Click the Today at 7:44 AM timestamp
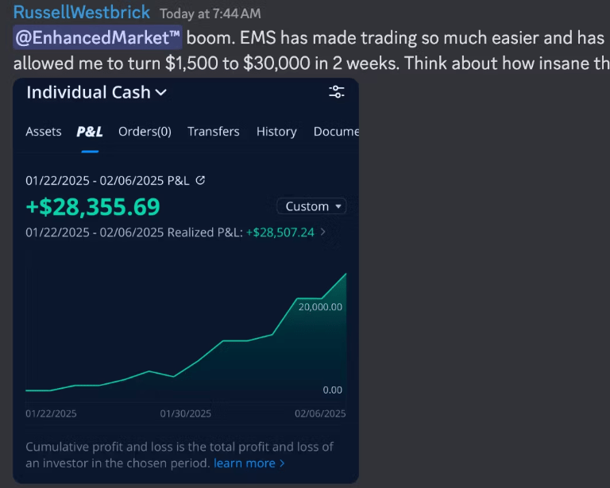 pyautogui.click(x=210, y=13)
